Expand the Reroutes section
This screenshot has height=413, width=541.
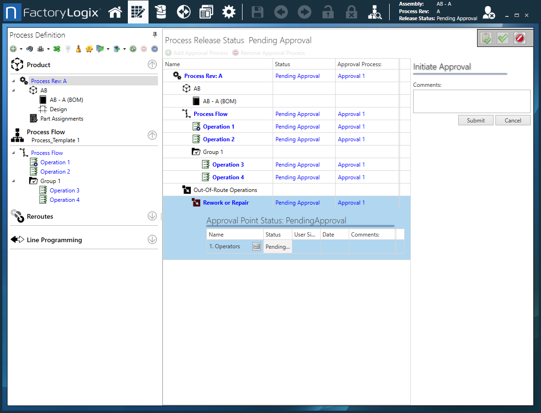pyautogui.click(x=152, y=216)
